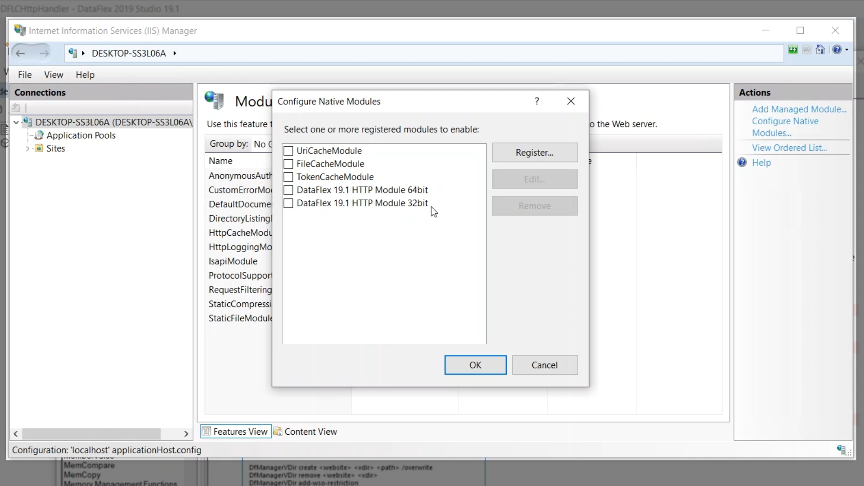
Task: Click the blue help icon in toolbar
Action: [837, 49]
